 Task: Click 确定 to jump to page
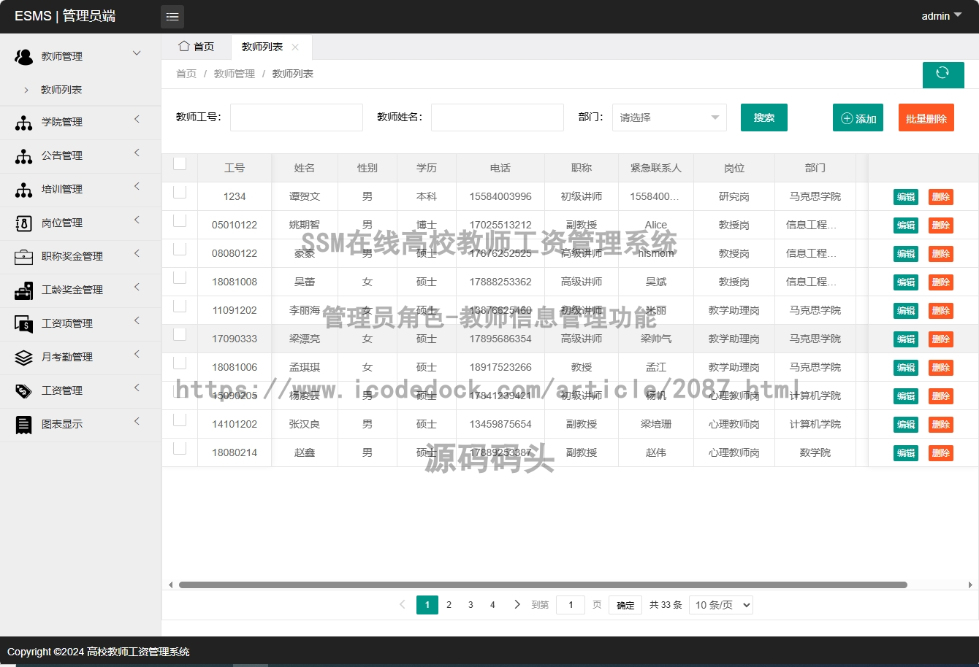click(625, 605)
